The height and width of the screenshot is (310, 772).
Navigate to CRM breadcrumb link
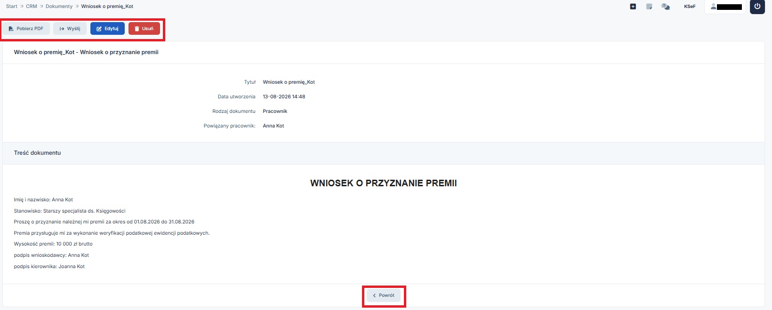32,6
